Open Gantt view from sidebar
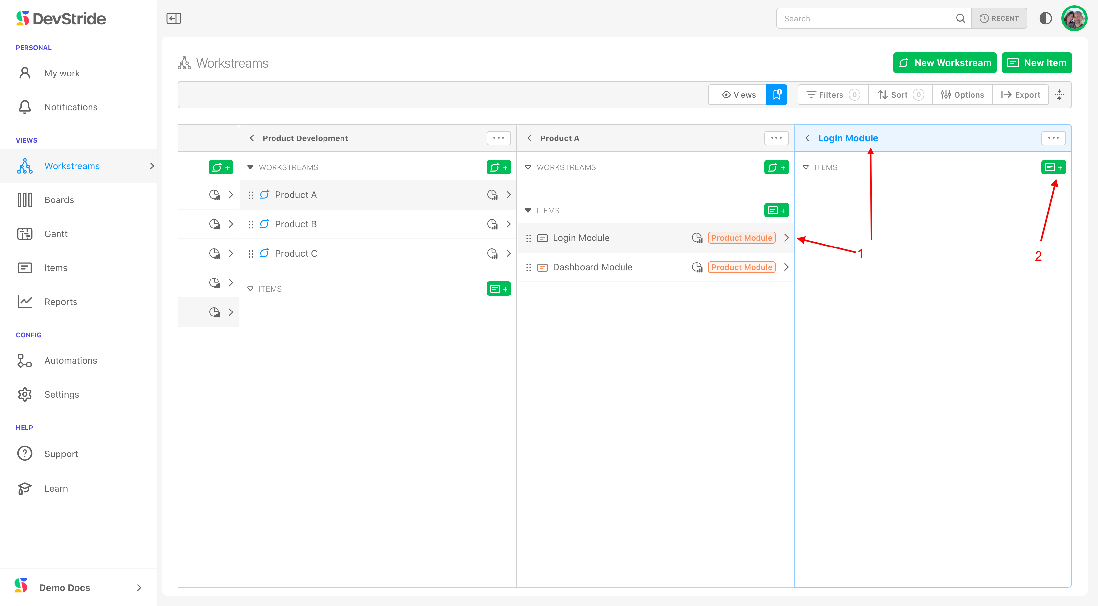The image size is (1098, 606). point(56,234)
